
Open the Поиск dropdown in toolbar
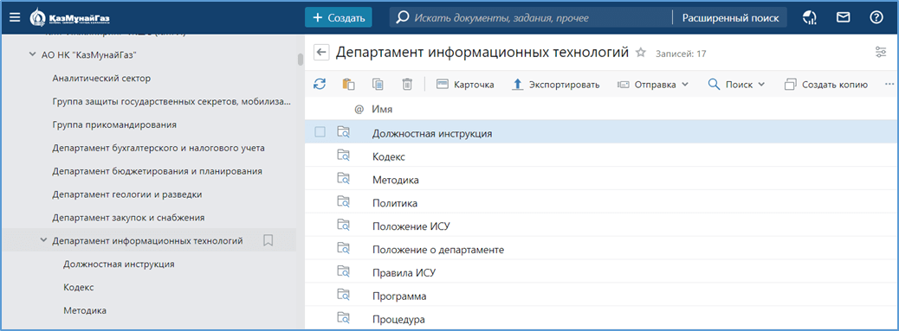737,85
